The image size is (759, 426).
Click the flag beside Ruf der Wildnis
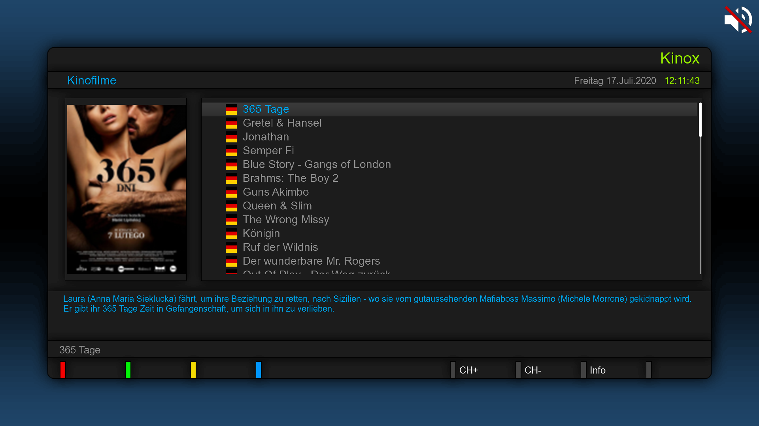[231, 247]
